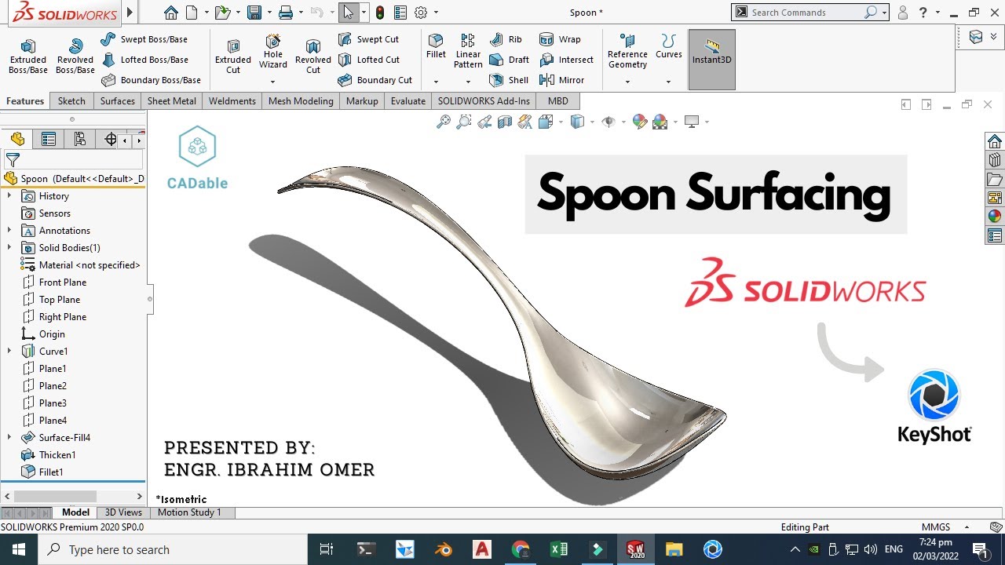Expand the Curve1 feature node
Viewport: 1005px width, 565px height.
(9, 352)
